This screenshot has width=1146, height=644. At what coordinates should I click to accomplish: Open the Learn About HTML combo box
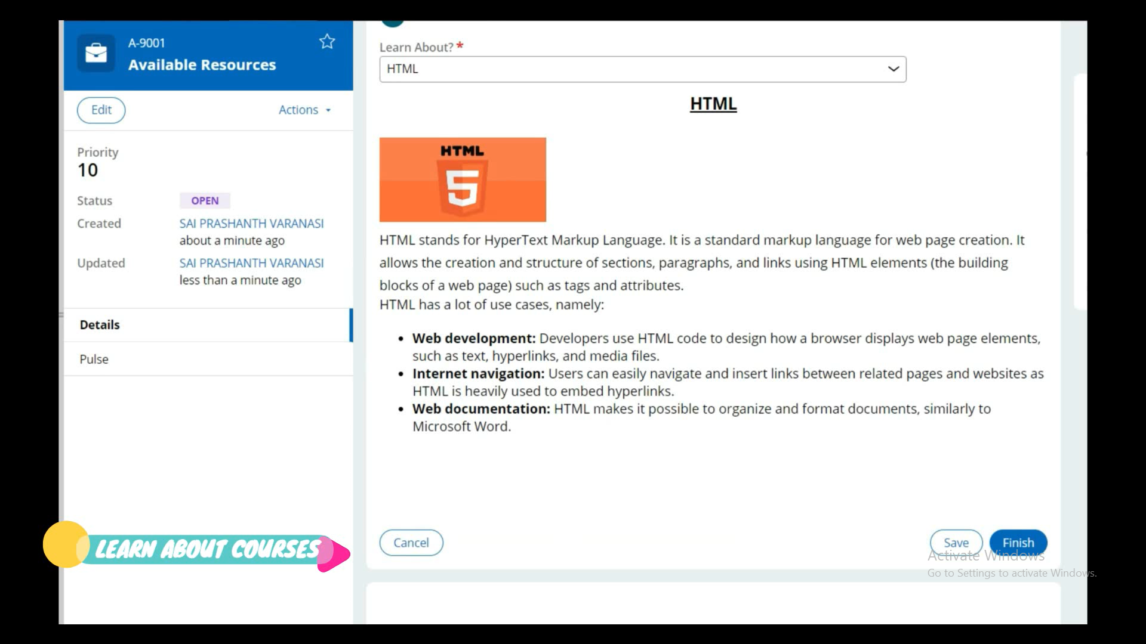633,69
